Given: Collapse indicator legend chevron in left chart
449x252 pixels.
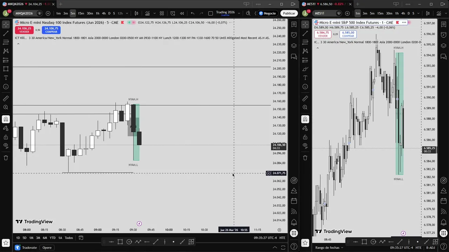Looking at the screenshot, I should click(18, 44).
